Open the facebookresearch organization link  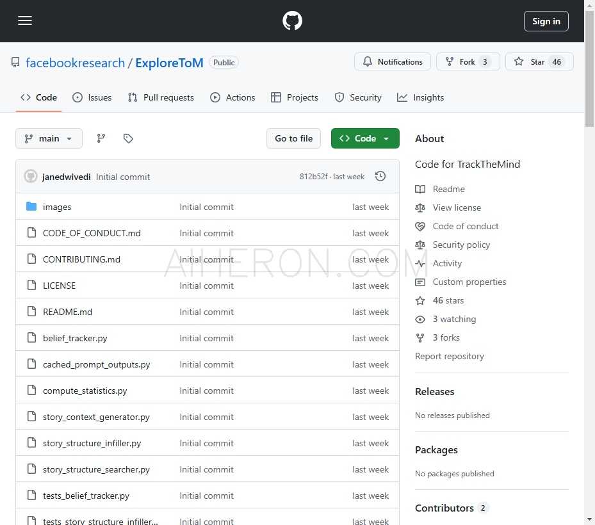coord(75,63)
